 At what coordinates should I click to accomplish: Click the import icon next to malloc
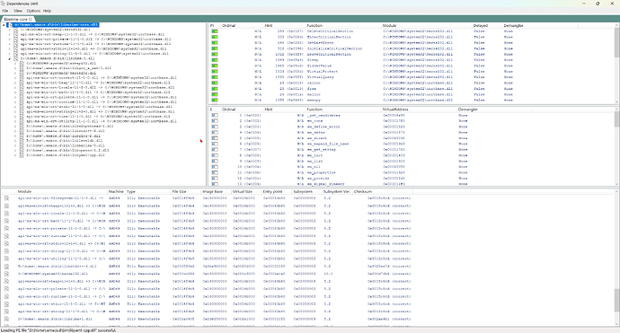point(215,94)
